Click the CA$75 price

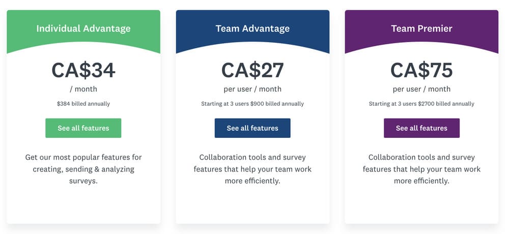click(421, 70)
